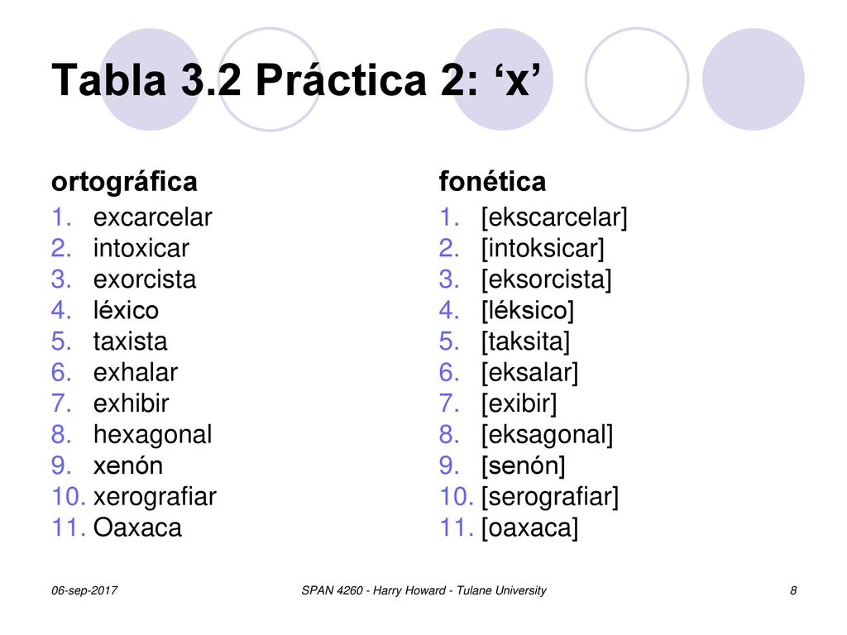Click the slide page number 8

(x=793, y=590)
